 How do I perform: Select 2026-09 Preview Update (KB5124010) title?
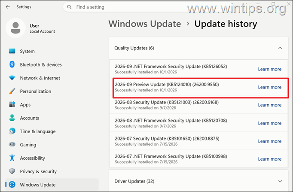167,85
